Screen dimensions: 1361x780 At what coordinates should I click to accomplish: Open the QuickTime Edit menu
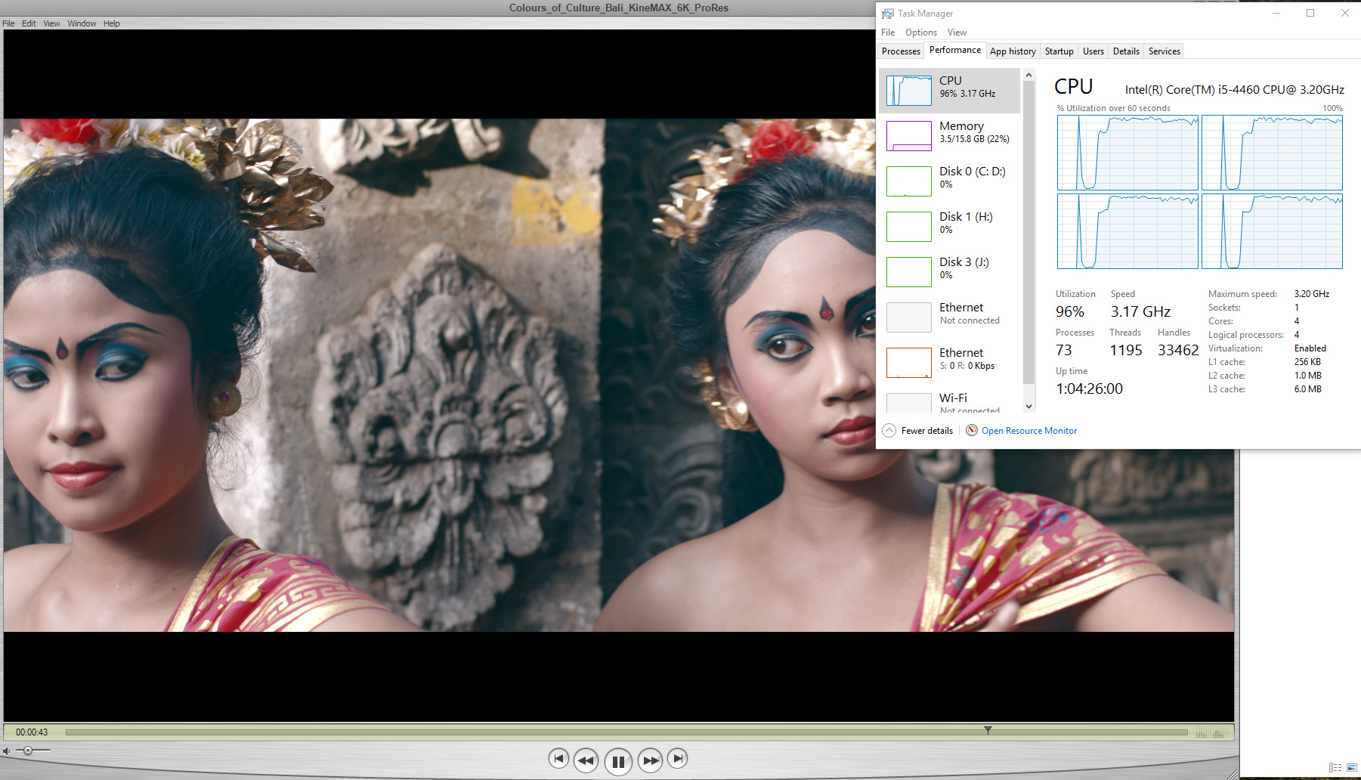tap(29, 23)
